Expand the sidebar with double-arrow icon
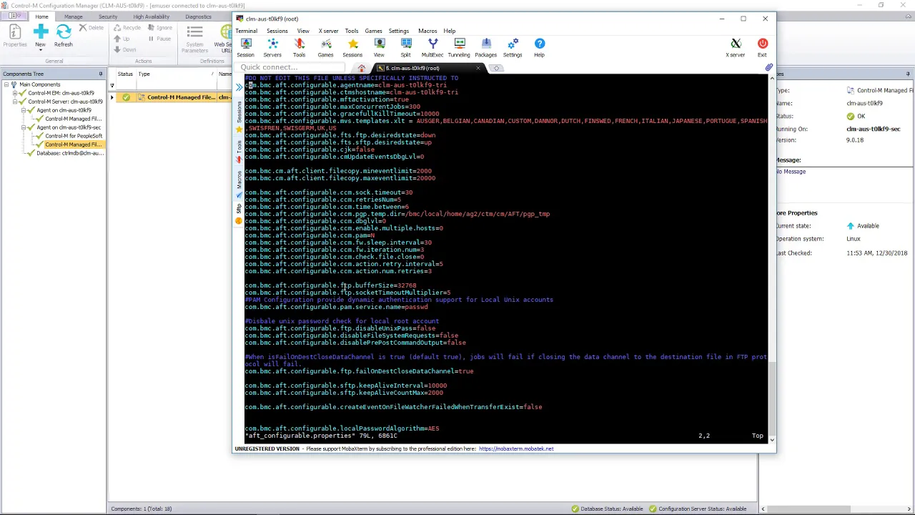Viewport: 915px width, 515px height. 239,86
